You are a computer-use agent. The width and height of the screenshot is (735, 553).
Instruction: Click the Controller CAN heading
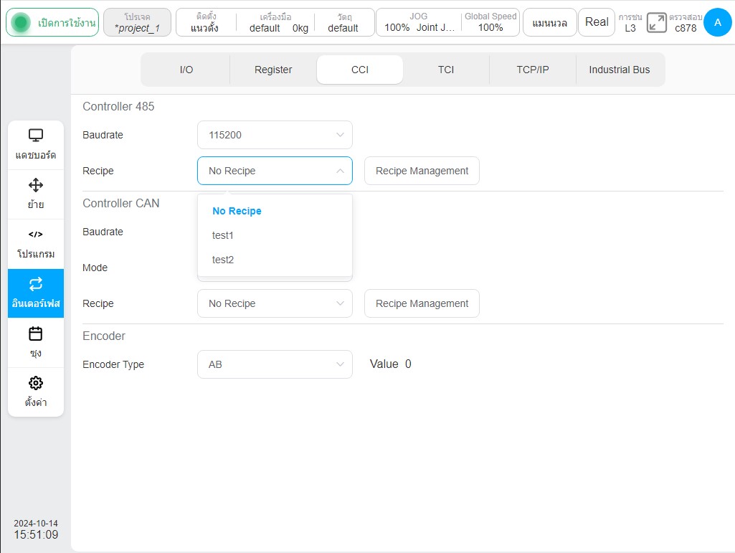(121, 203)
